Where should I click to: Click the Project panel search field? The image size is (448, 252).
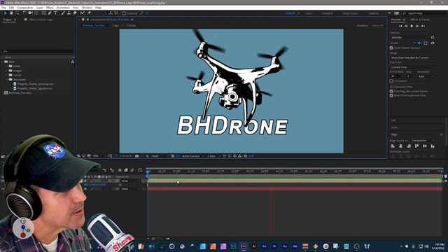(x=38, y=51)
